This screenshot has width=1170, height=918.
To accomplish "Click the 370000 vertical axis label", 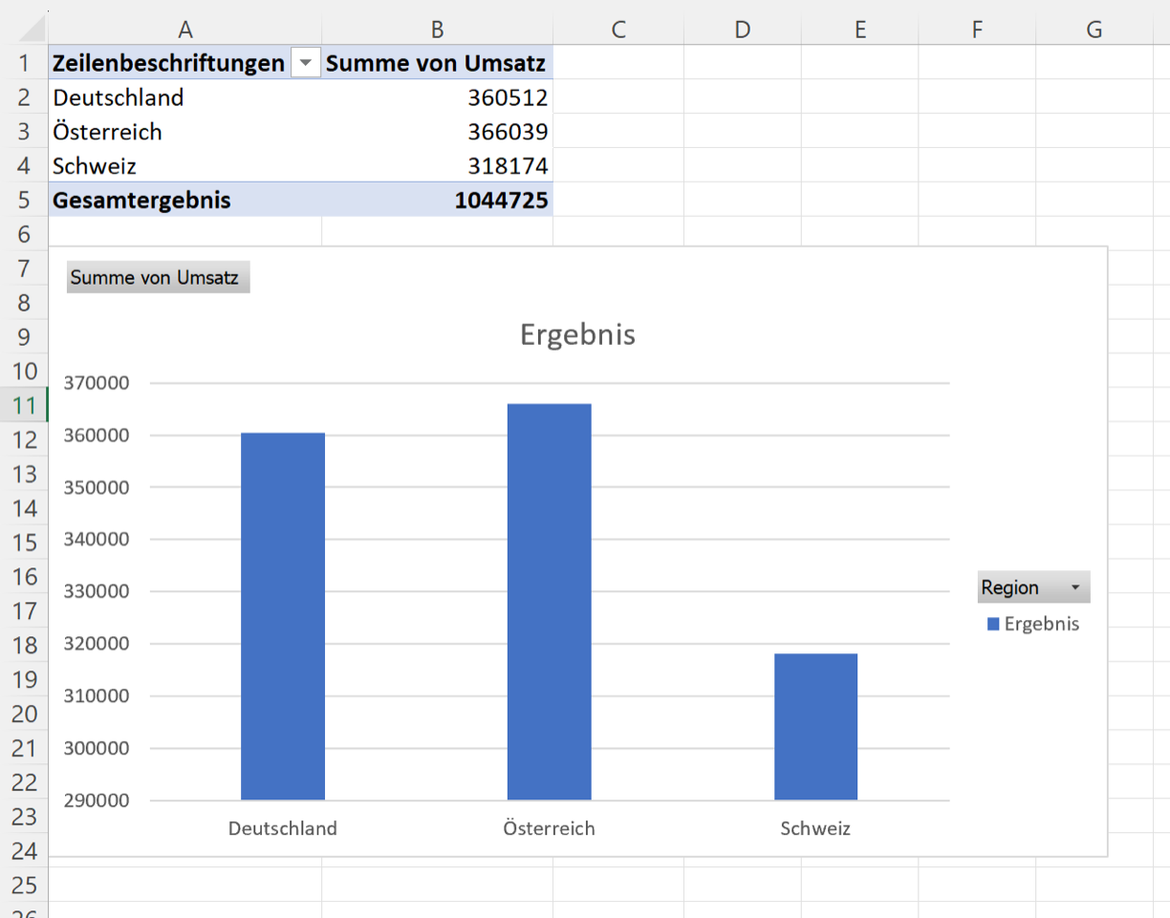I will 96,383.
